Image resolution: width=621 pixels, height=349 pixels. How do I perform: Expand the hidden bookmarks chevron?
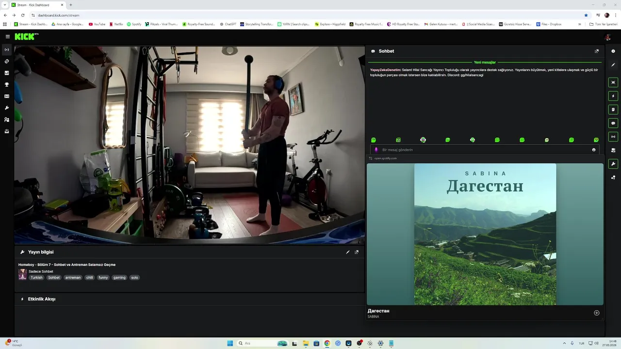coord(580,24)
